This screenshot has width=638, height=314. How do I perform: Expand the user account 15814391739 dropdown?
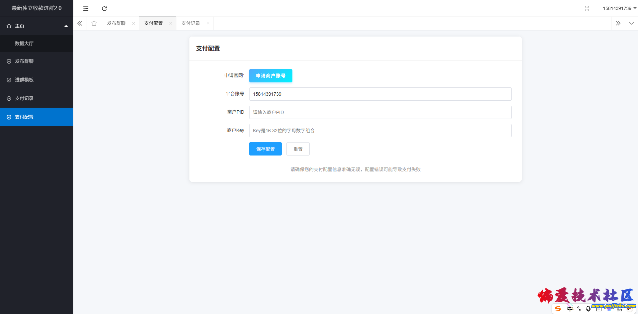[619, 8]
